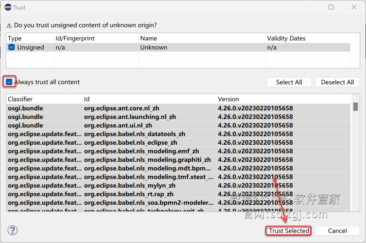Click the Select All button
The width and height of the screenshot is (366, 243).
289,82
